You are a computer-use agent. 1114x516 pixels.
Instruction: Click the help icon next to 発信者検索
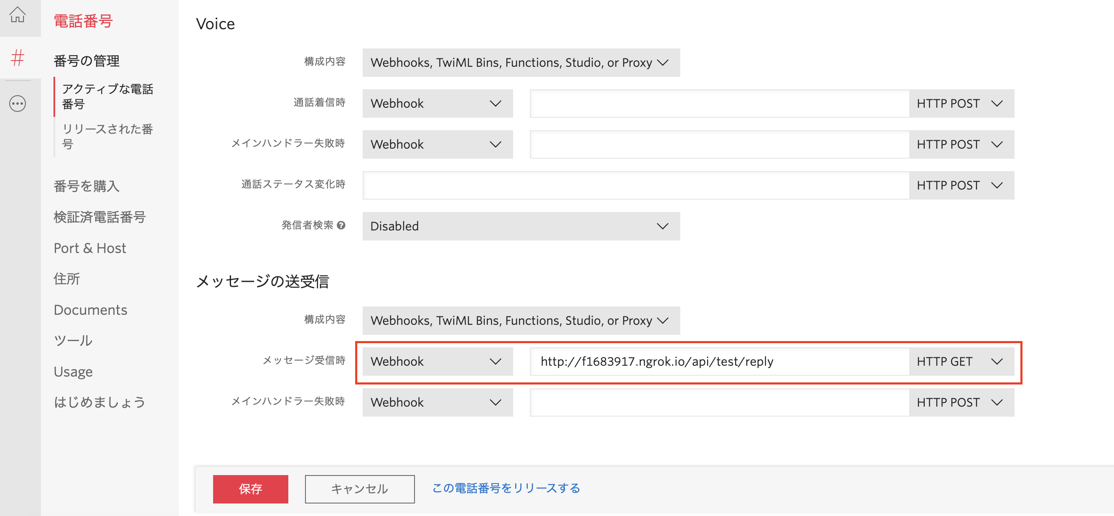341,225
